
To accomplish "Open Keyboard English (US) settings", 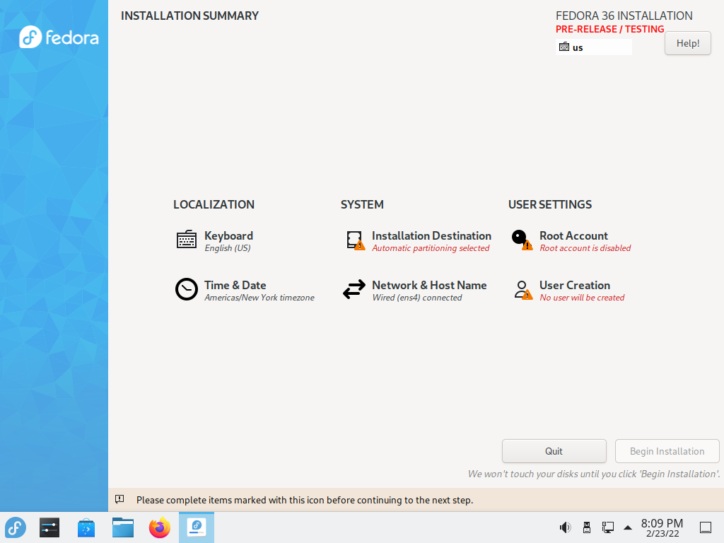I will coord(215,241).
